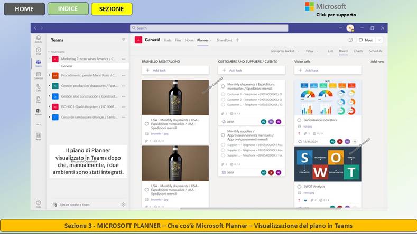Show more apps ellipsis in left rail
Image resolution: width=417 pixels, height=234 pixels.
coord(39,124)
